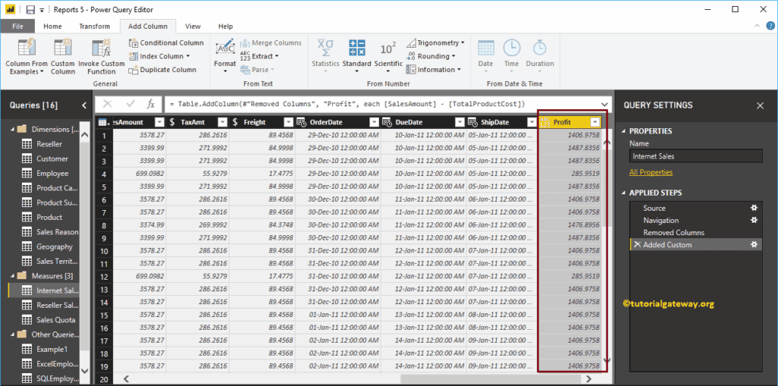Collapse the Queries pane

coord(84,105)
